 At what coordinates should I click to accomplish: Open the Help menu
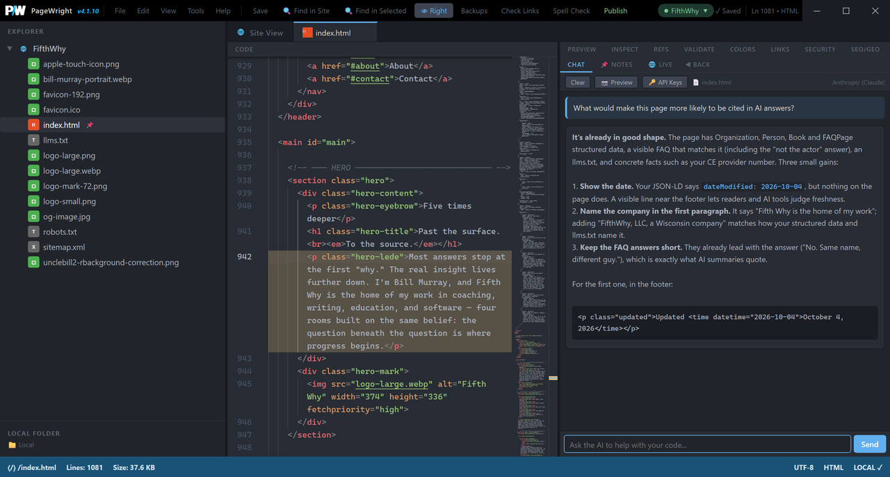[223, 11]
